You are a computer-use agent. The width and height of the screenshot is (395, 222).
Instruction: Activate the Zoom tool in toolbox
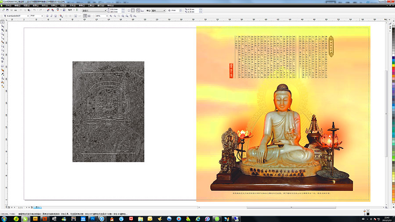pyautogui.click(x=3, y=34)
